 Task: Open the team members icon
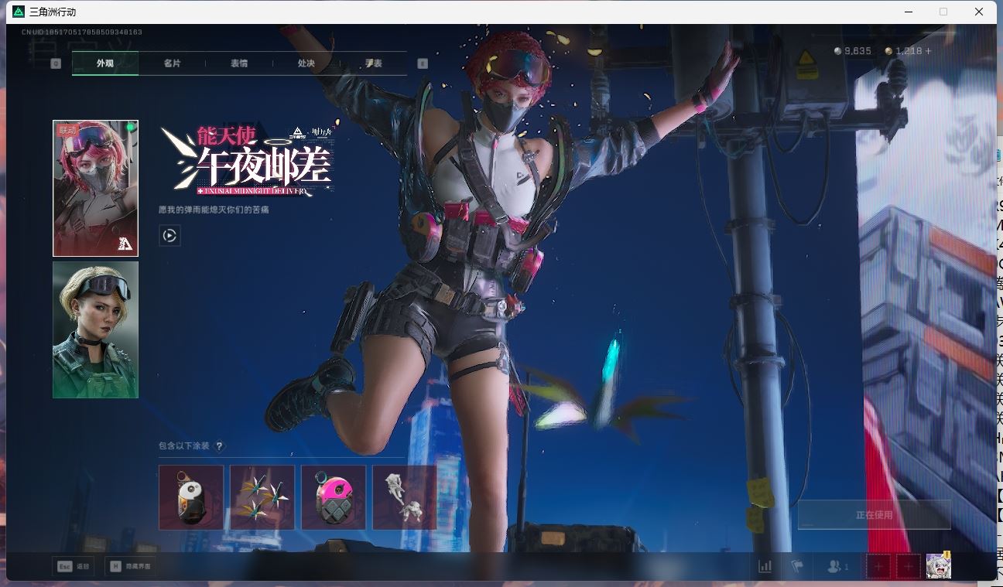click(x=837, y=566)
